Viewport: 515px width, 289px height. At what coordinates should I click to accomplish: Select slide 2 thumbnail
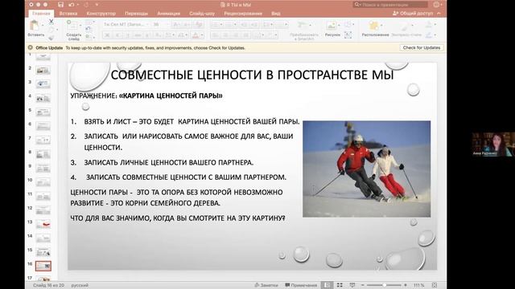[43, 70]
